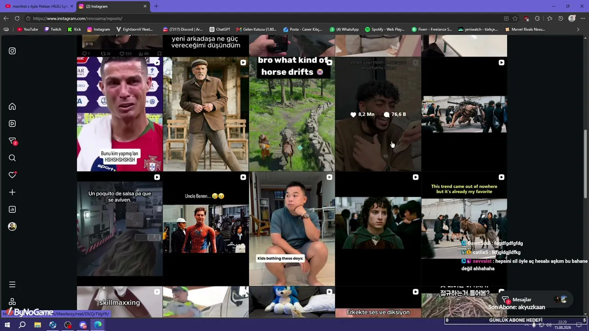This screenshot has width=589, height=331.
Task: Open the Instagram bookmark
Action: (98, 29)
